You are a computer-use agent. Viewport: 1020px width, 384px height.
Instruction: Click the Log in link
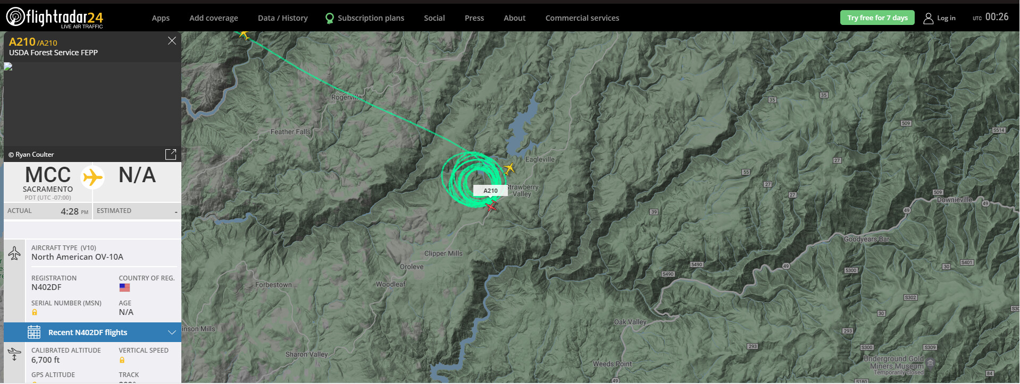(x=946, y=18)
